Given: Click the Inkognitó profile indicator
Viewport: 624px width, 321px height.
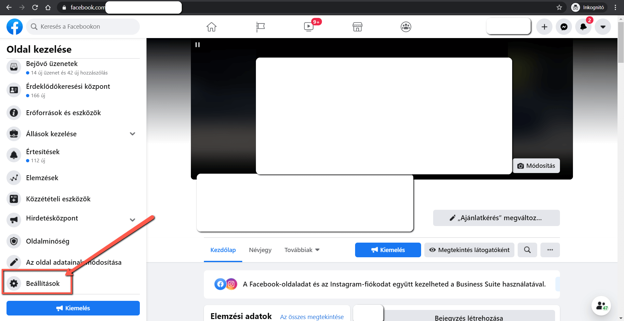Looking at the screenshot, I should click(x=589, y=7).
